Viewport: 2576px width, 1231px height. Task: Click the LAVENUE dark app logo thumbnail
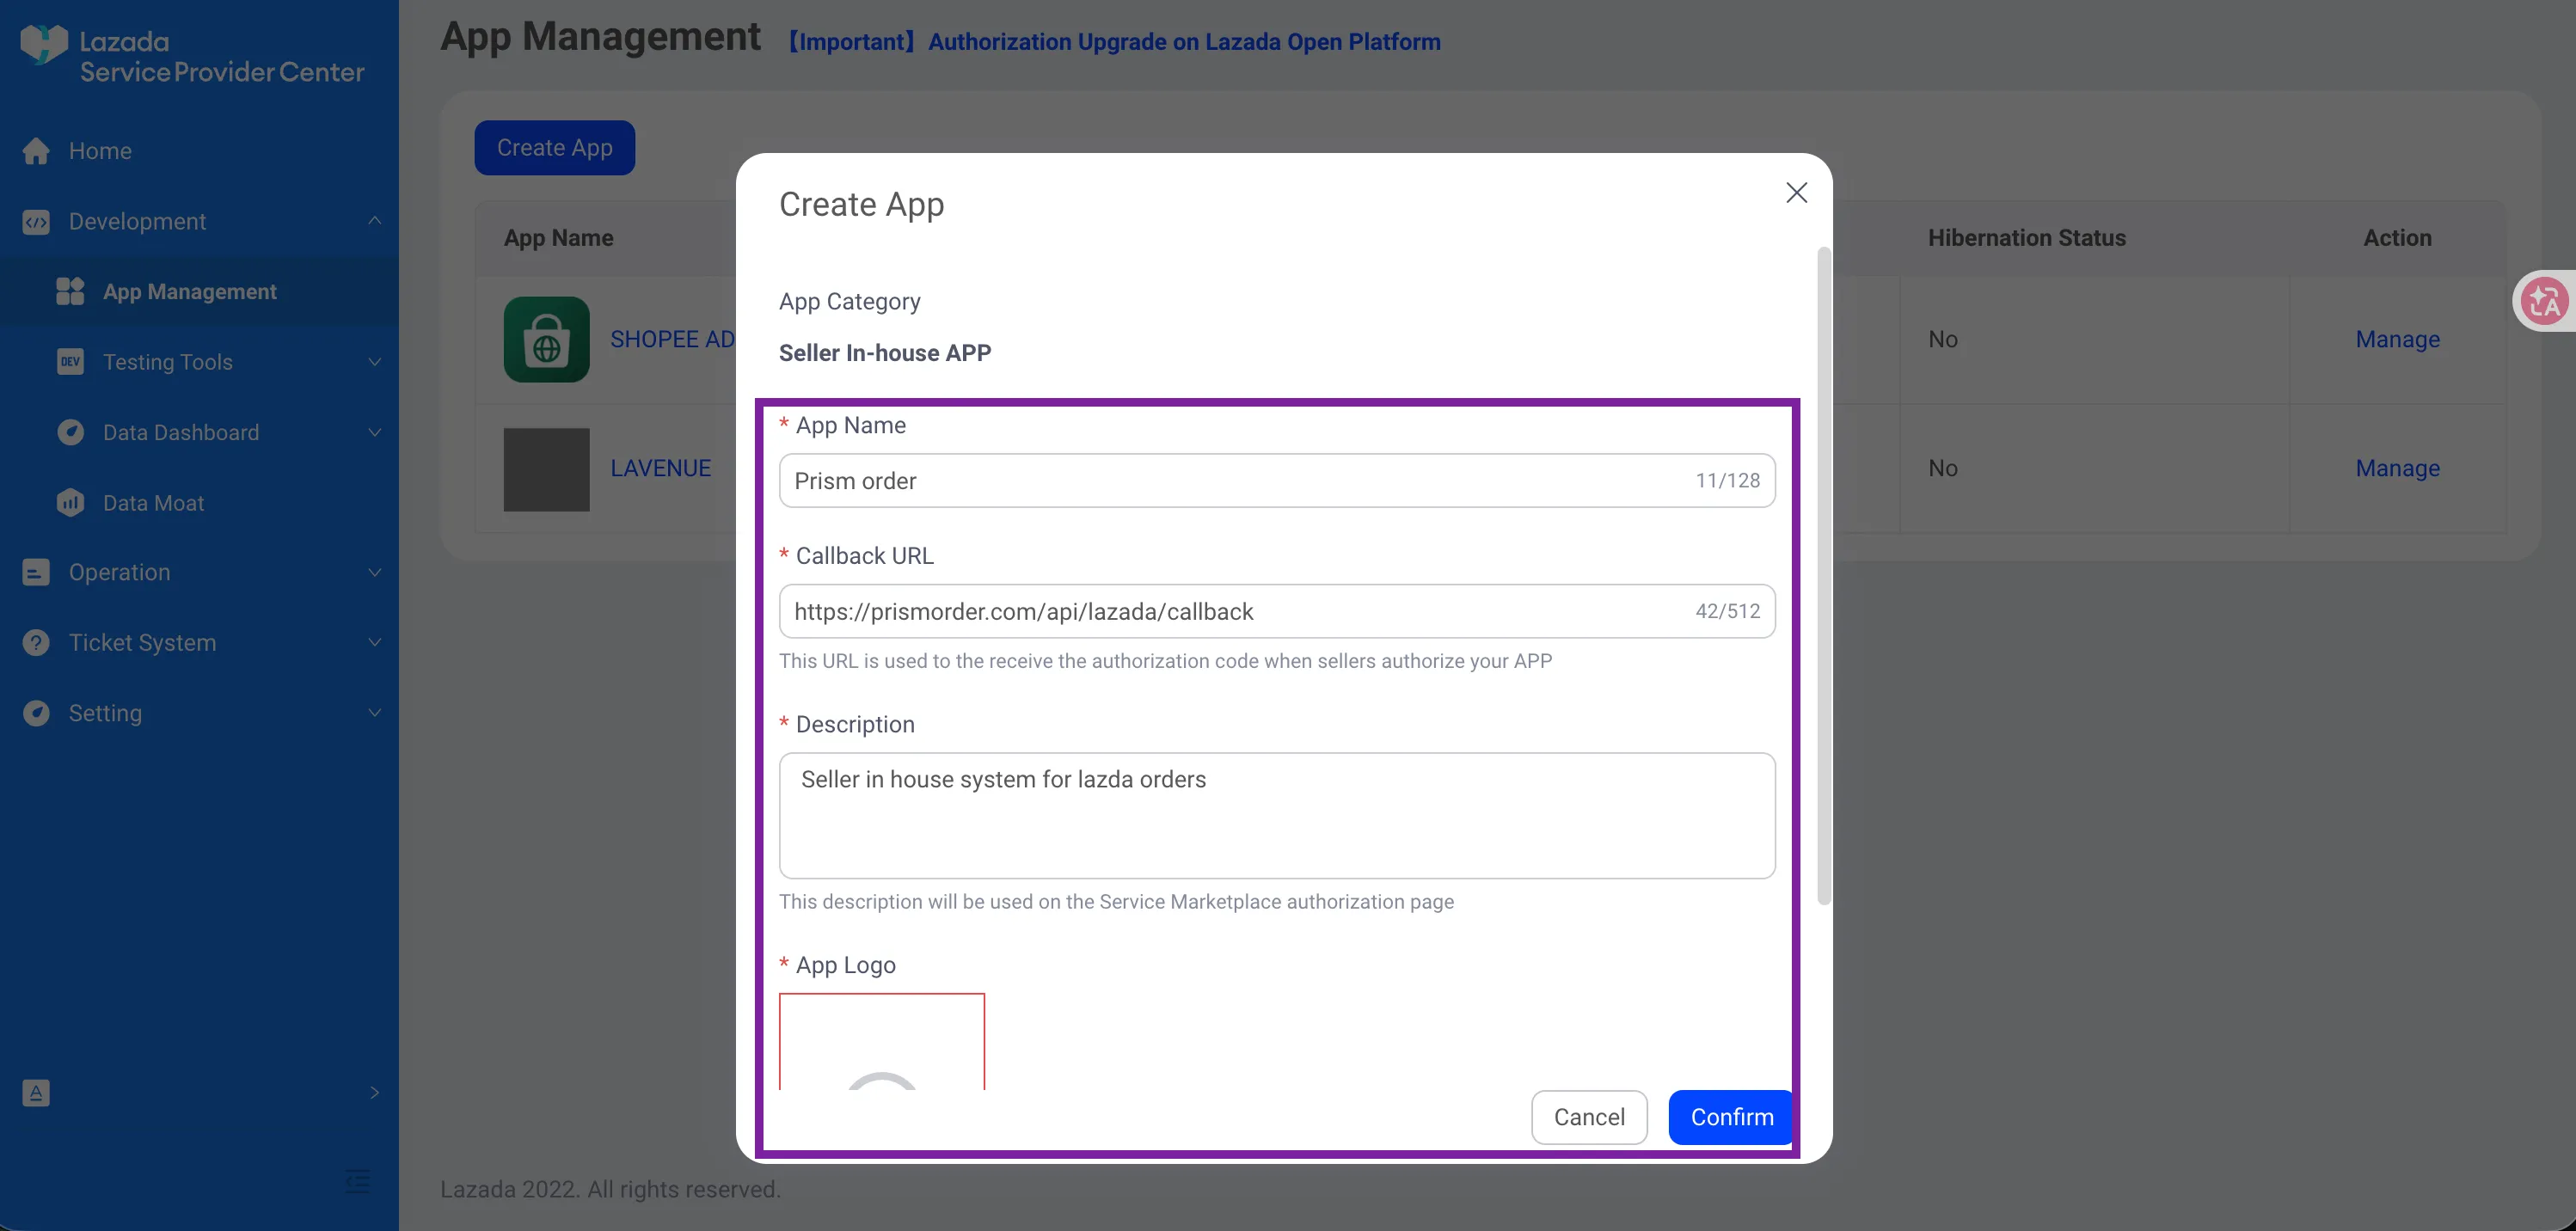[x=546, y=469]
